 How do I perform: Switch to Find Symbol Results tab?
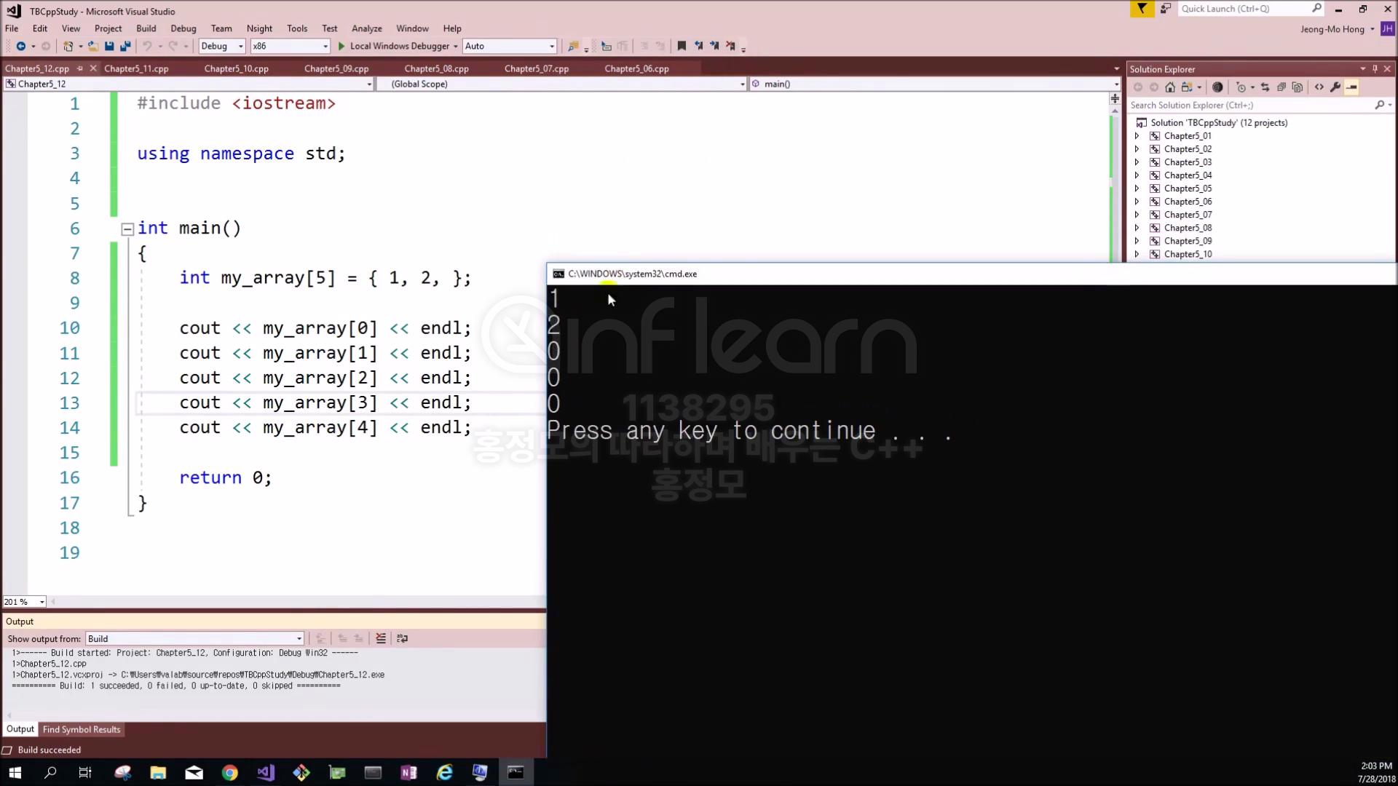81,729
